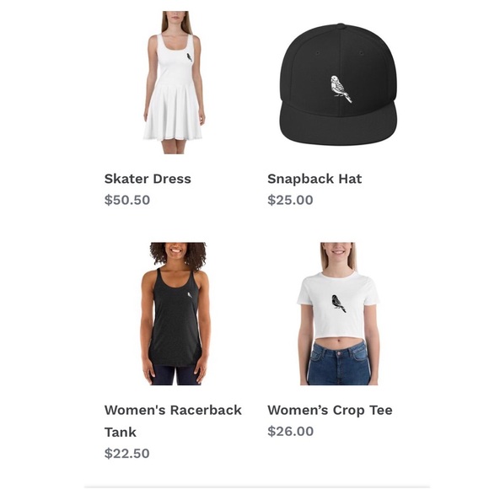The image size is (489, 489).
Task: Open the Women's Racerback Tank title link
Action: tap(173, 421)
